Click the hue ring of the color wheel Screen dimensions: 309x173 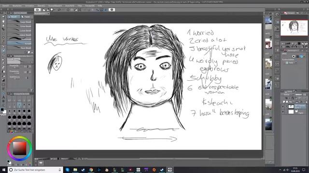click(x=20, y=137)
